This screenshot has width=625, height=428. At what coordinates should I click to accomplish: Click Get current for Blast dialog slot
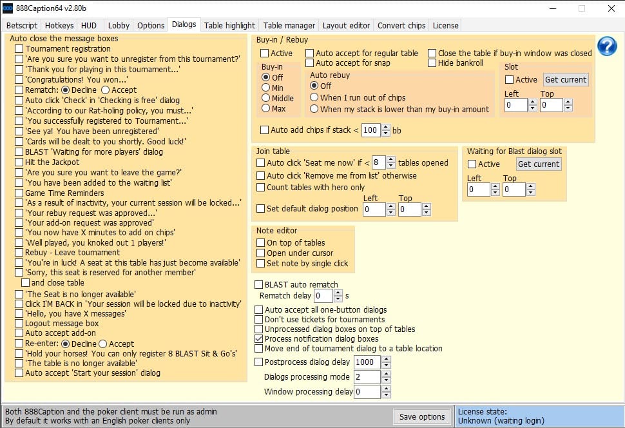point(539,164)
